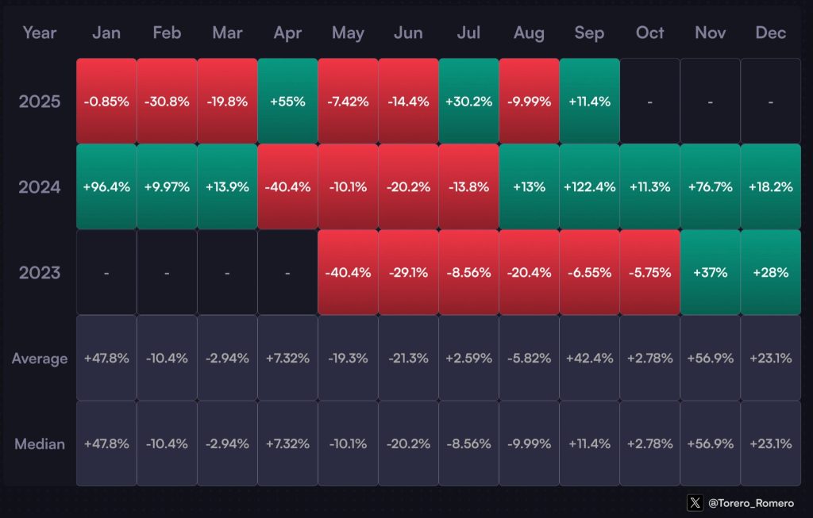This screenshot has width=813, height=518.
Task: Select the Average row label
Action: point(40,359)
